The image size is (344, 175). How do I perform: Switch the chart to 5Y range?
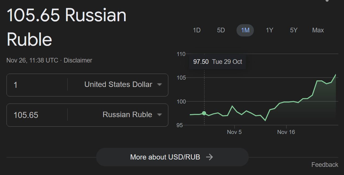[294, 30]
